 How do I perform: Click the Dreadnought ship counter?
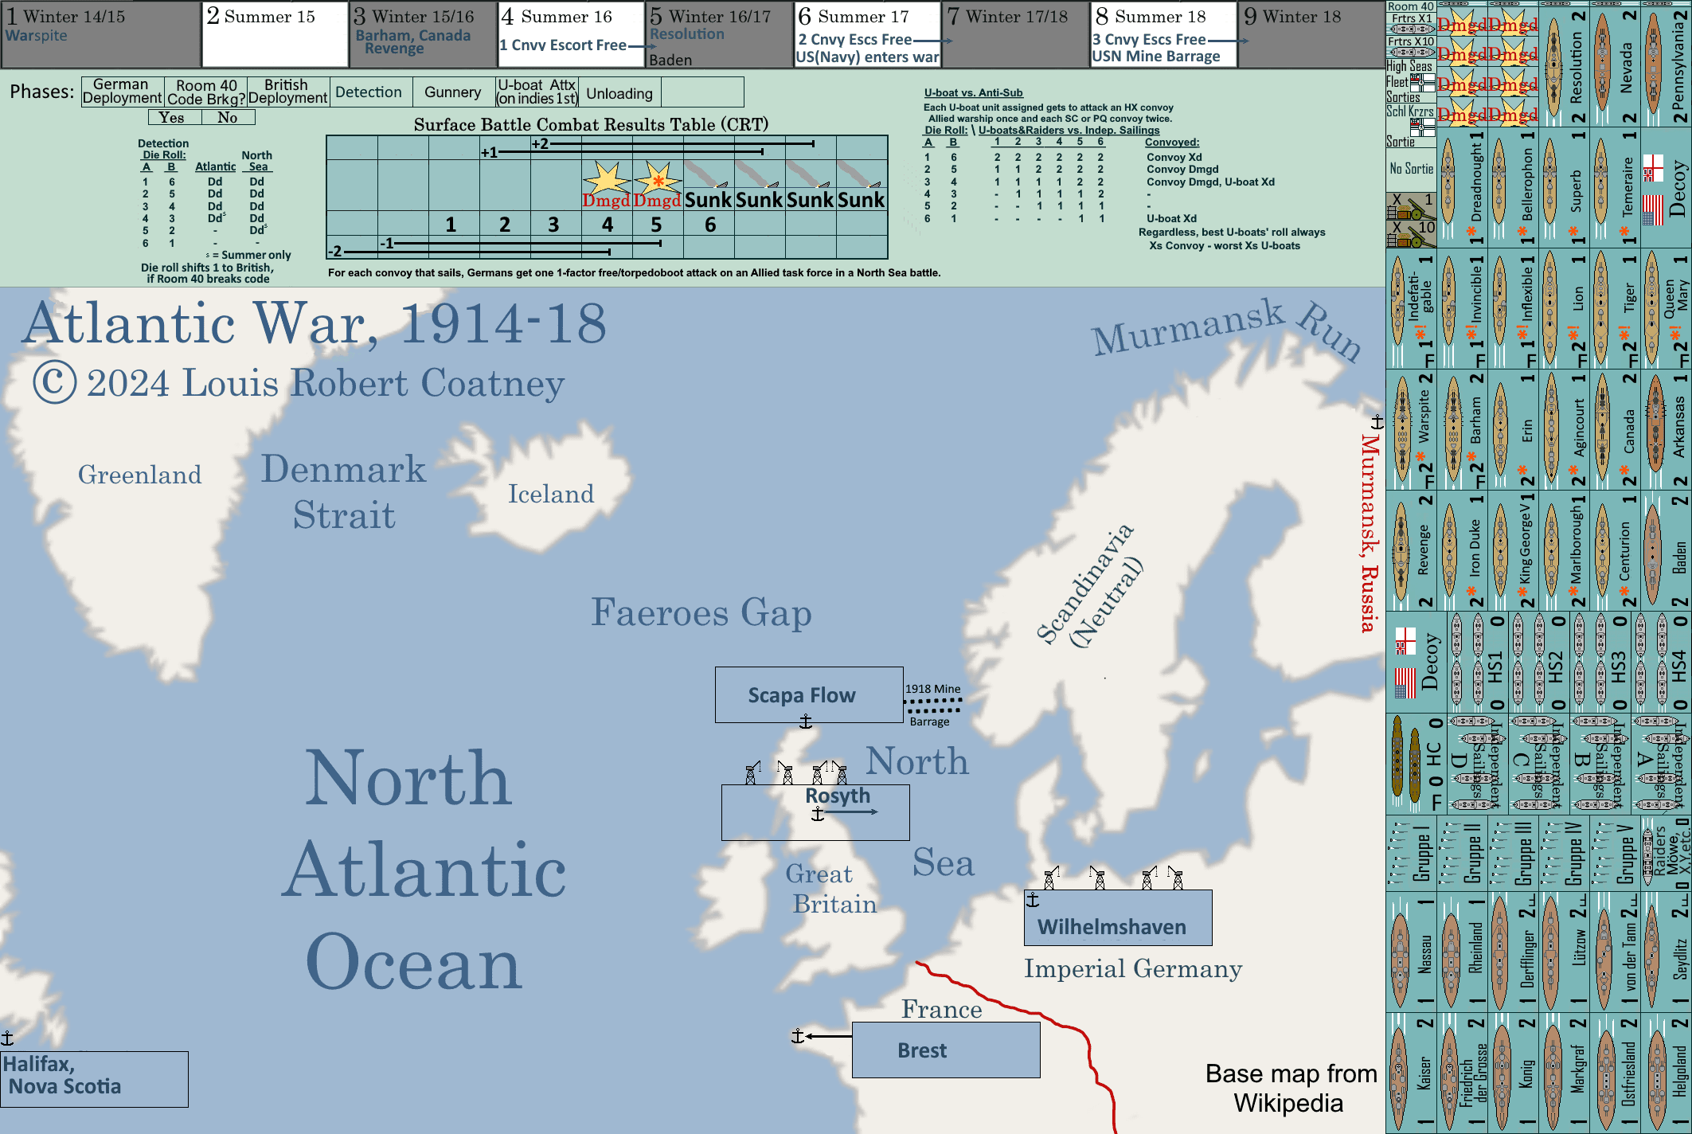[x=1462, y=188]
